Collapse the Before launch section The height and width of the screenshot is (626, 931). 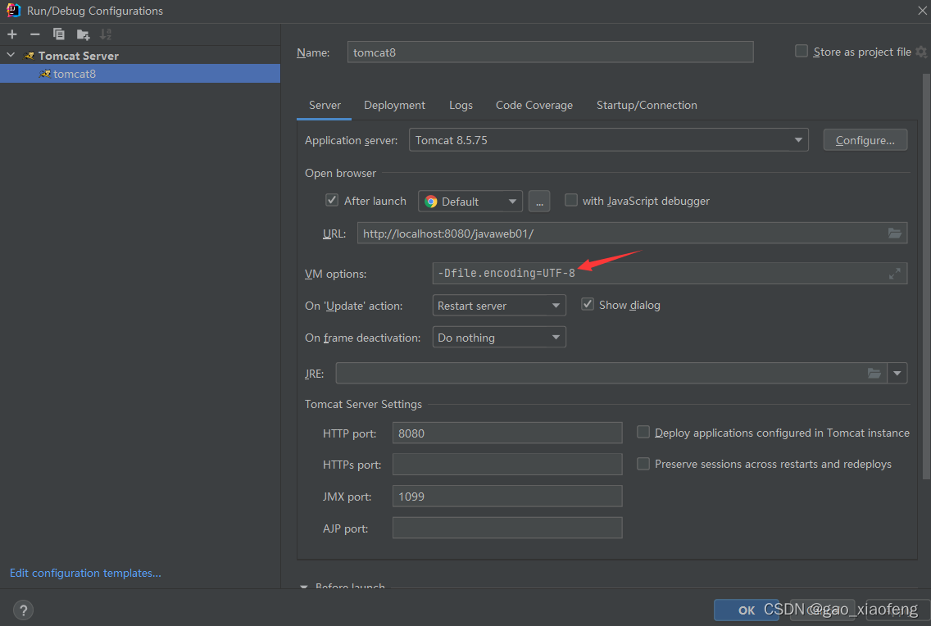pos(304,586)
